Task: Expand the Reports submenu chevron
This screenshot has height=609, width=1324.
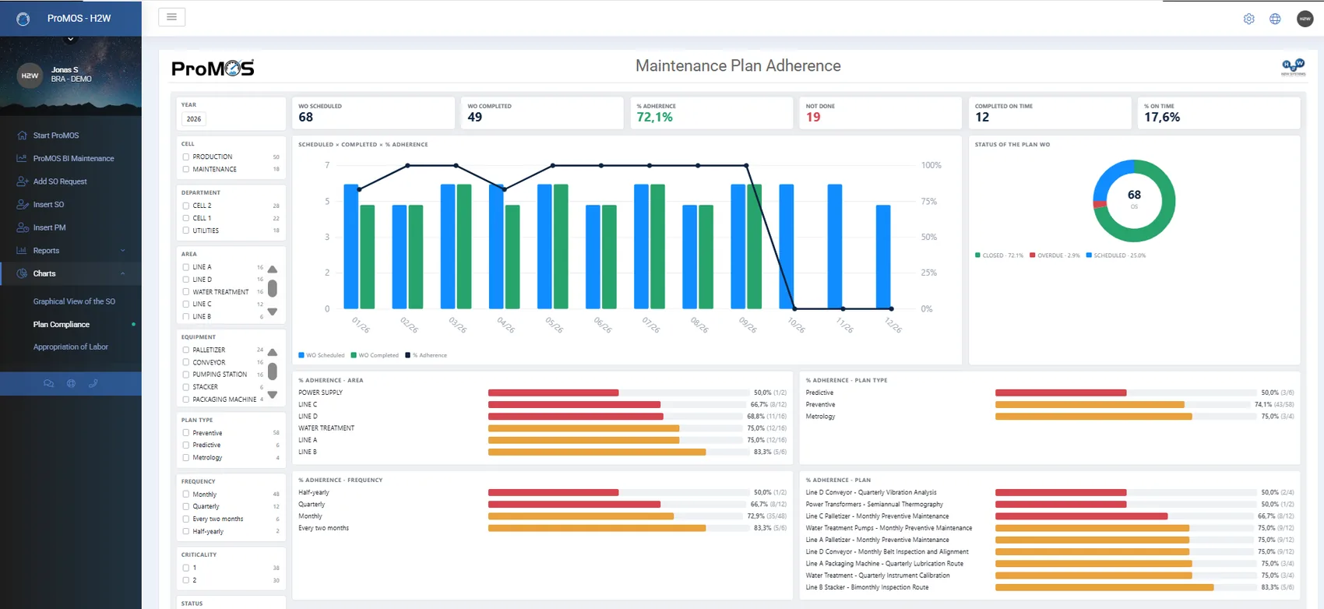Action: tap(123, 251)
